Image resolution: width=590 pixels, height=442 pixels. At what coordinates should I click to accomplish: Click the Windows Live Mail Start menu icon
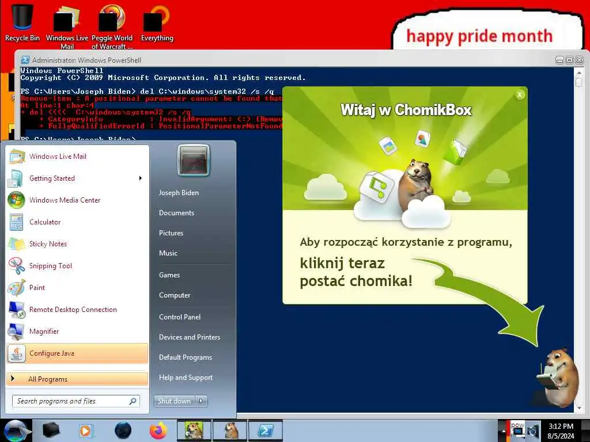tap(17, 157)
